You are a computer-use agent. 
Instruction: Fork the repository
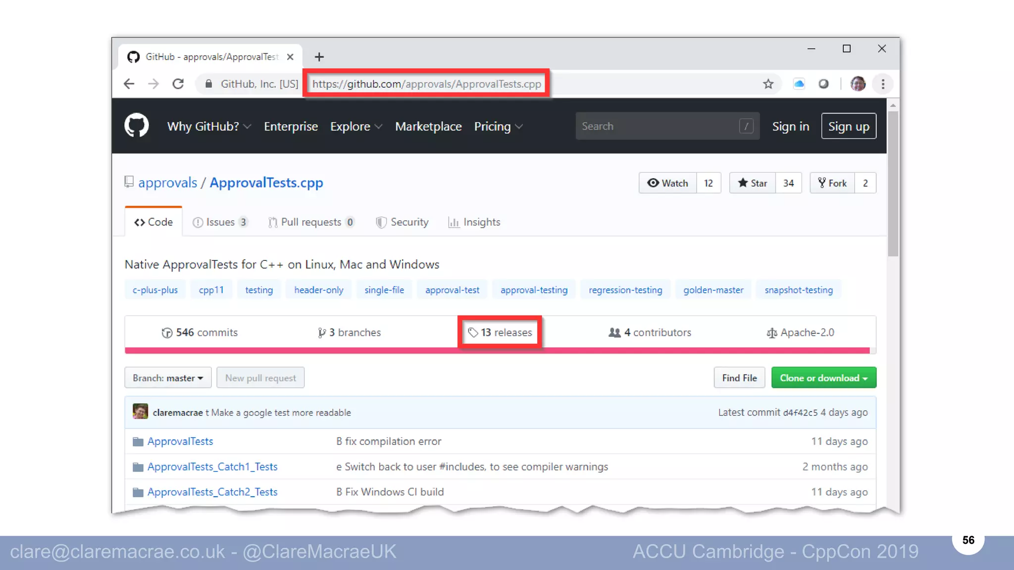pyautogui.click(x=832, y=183)
